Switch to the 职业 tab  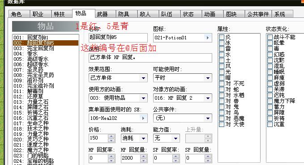coord(41,14)
